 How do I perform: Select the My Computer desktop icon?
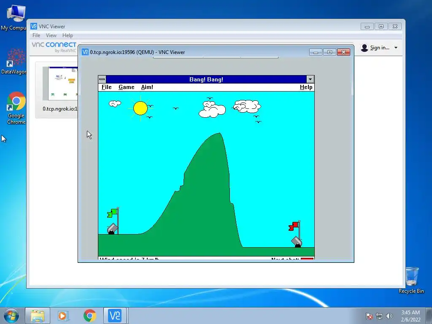[14, 17]
